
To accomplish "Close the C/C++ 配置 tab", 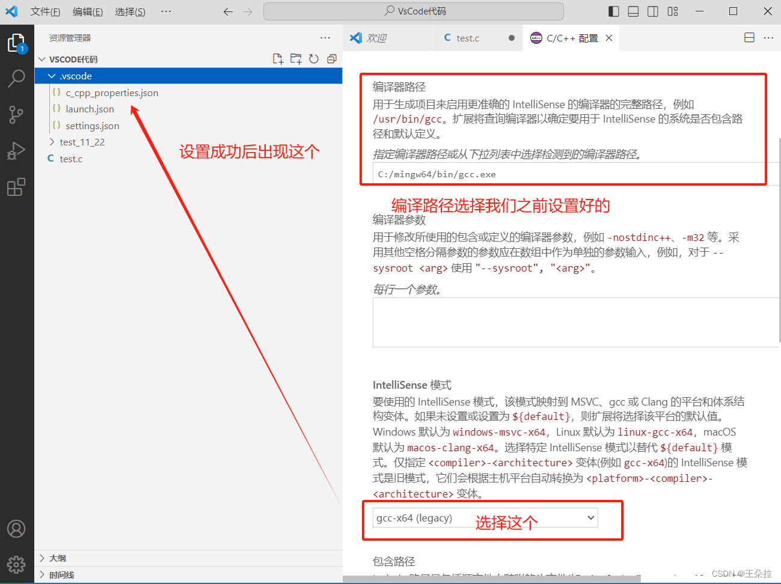I will (x=609, y=38).
